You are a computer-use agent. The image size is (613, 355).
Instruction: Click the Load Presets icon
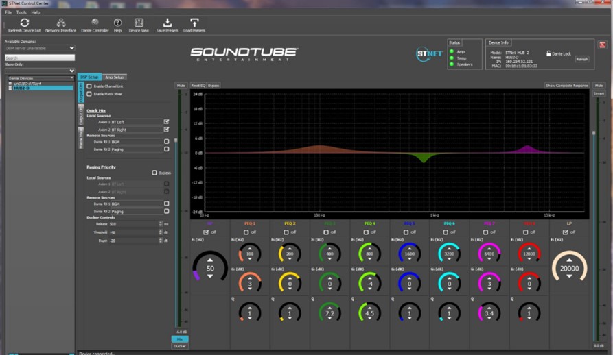194,23
